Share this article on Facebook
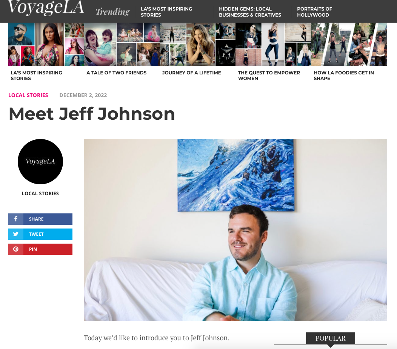The height and width of the screenshot is (349, 397). coord(40,219)
